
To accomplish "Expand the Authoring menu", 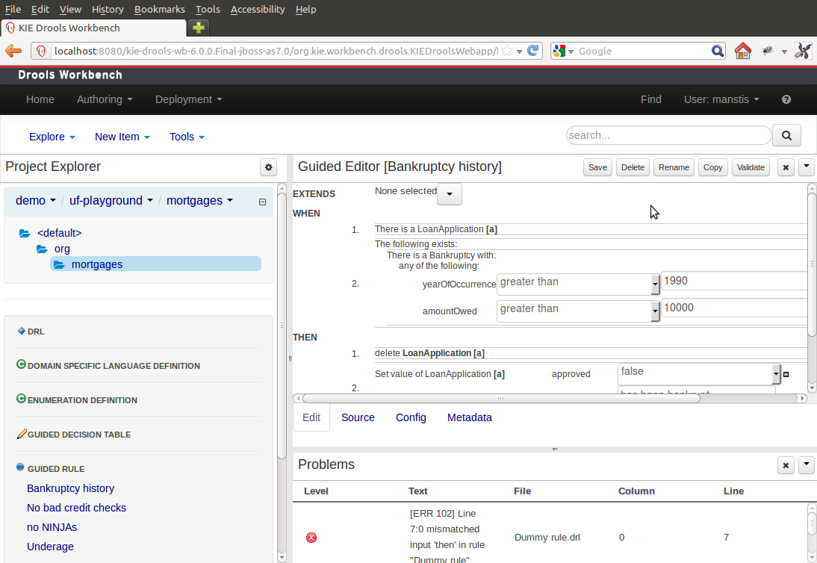I will 105,99.
